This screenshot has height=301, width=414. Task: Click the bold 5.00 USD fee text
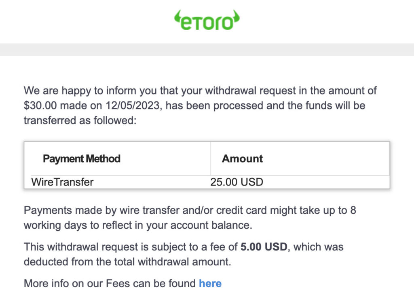click(x=264, y=246)
